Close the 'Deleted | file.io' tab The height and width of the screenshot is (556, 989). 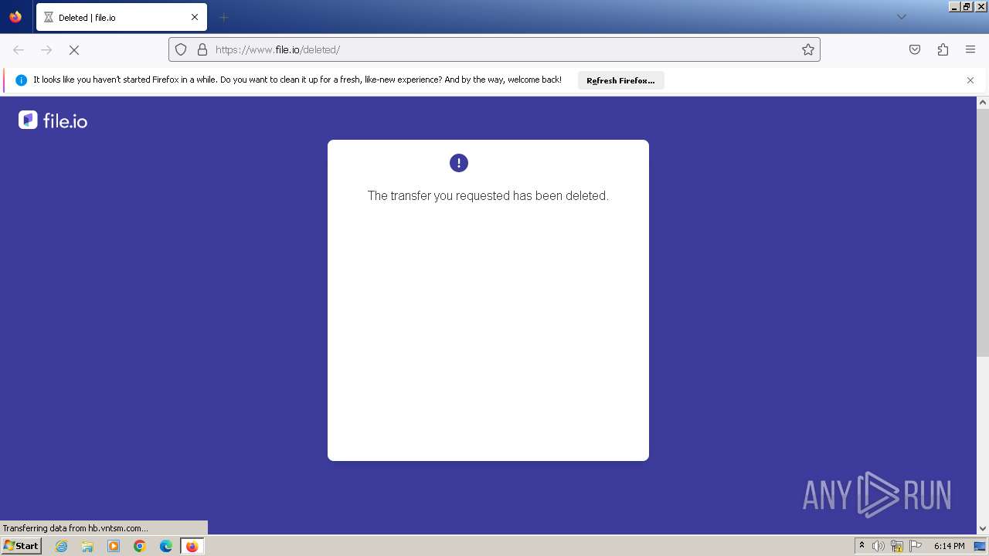195,17
